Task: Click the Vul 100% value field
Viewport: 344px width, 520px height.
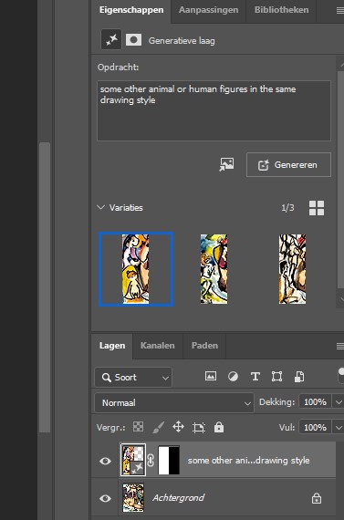Action: coord(315,427)
